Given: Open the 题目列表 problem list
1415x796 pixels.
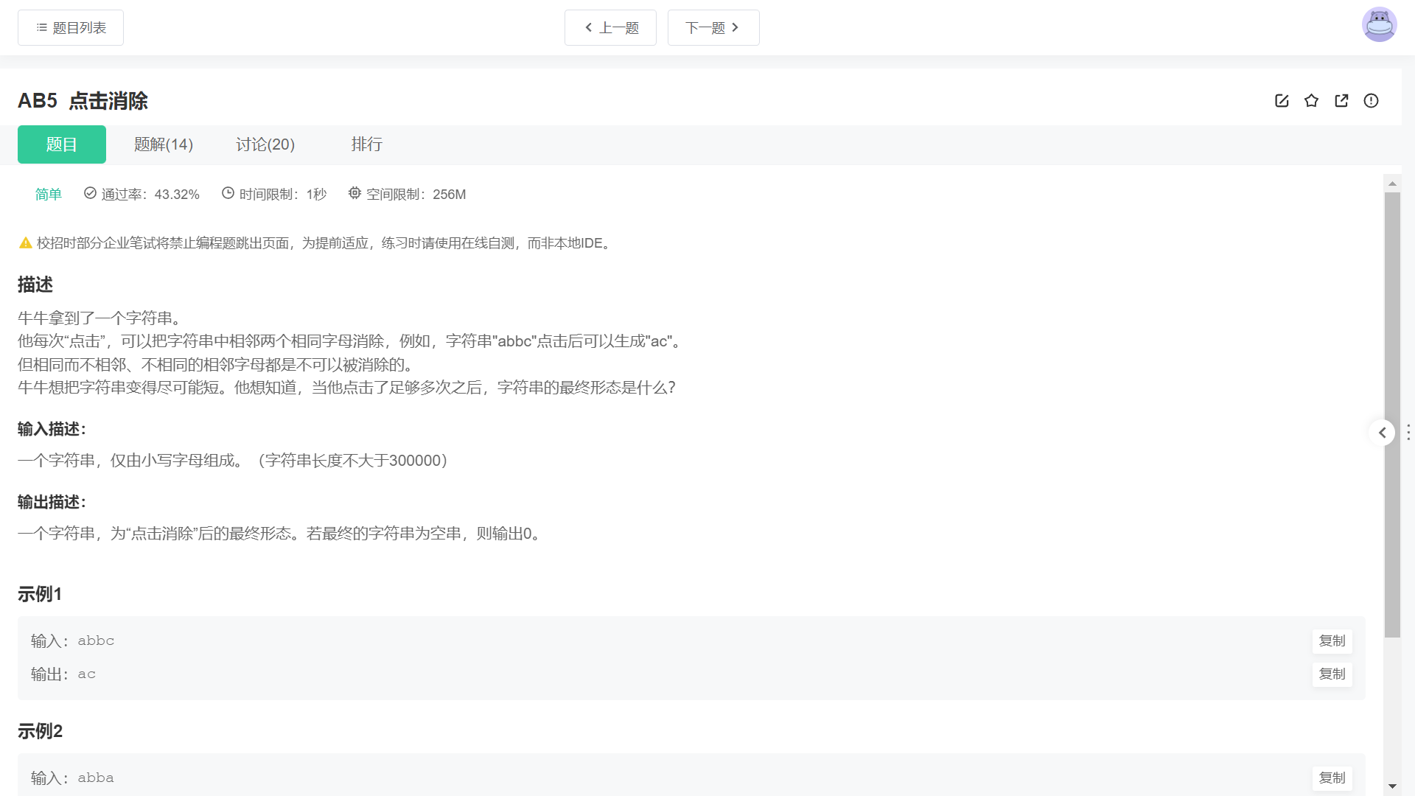Looking at the screenshot, I should pos(71,28).
